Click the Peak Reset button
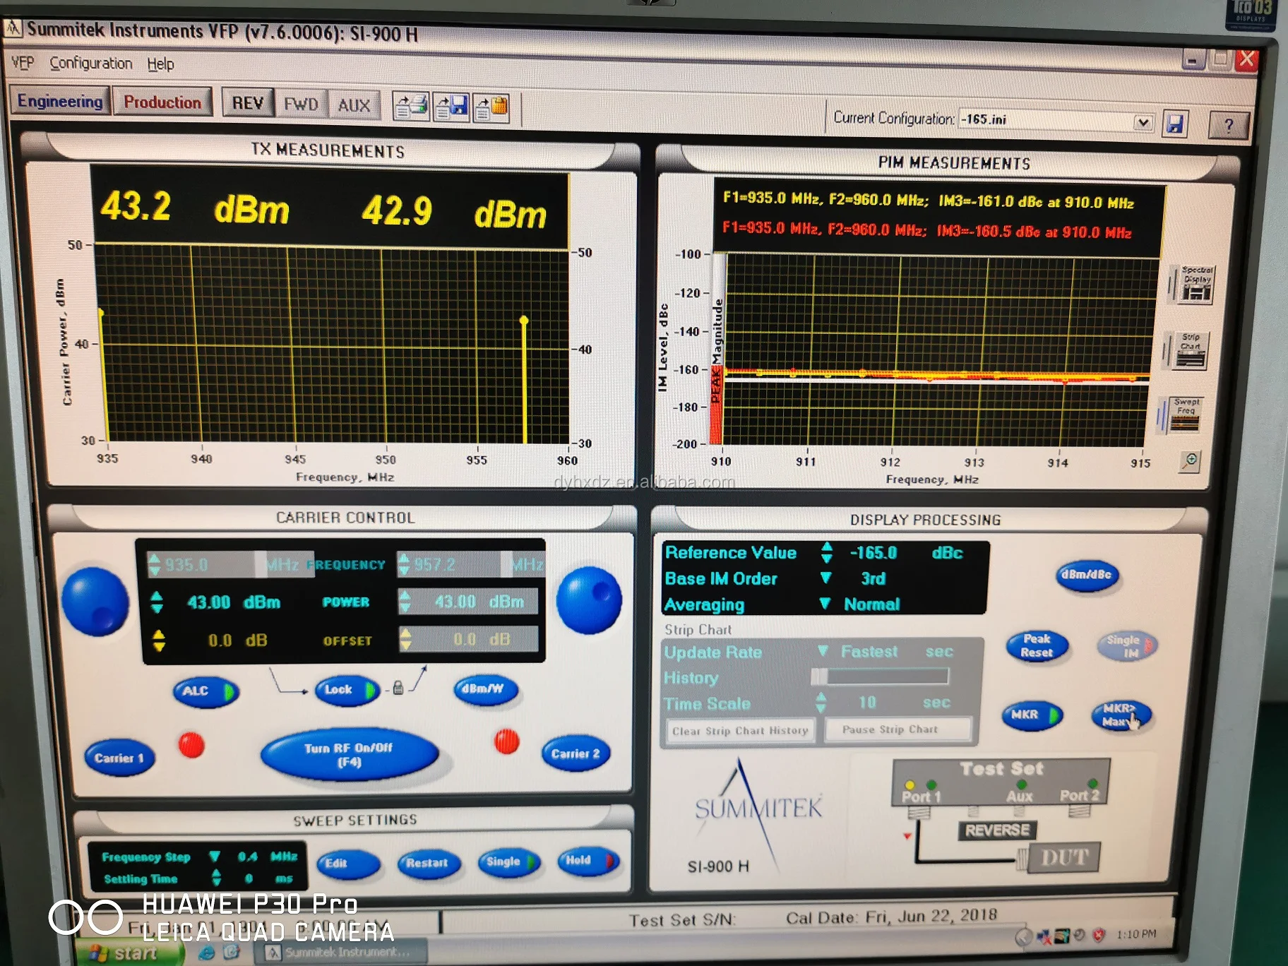The height and width of the screenshot is (966, 1288). coord(1036,645)
